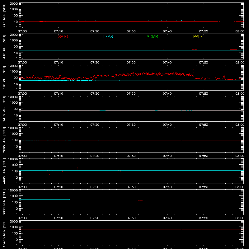Click the red bump near 07:56 in 610 MHz plot
Screen dimensions: 249x249
coord(224,77)
